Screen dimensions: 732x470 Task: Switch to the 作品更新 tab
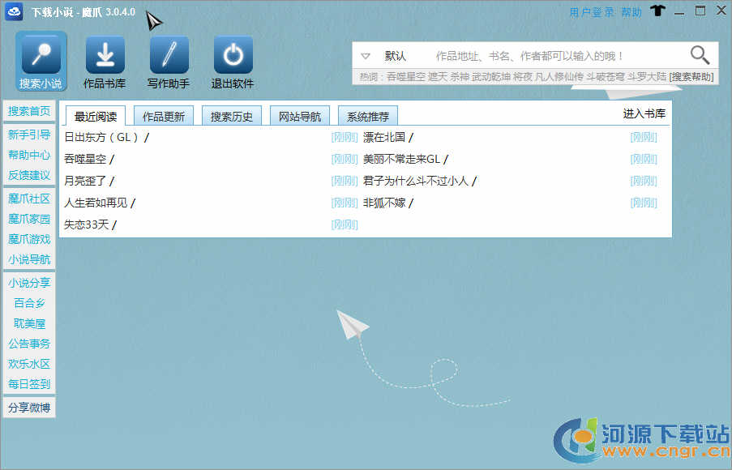pos(164,116)
